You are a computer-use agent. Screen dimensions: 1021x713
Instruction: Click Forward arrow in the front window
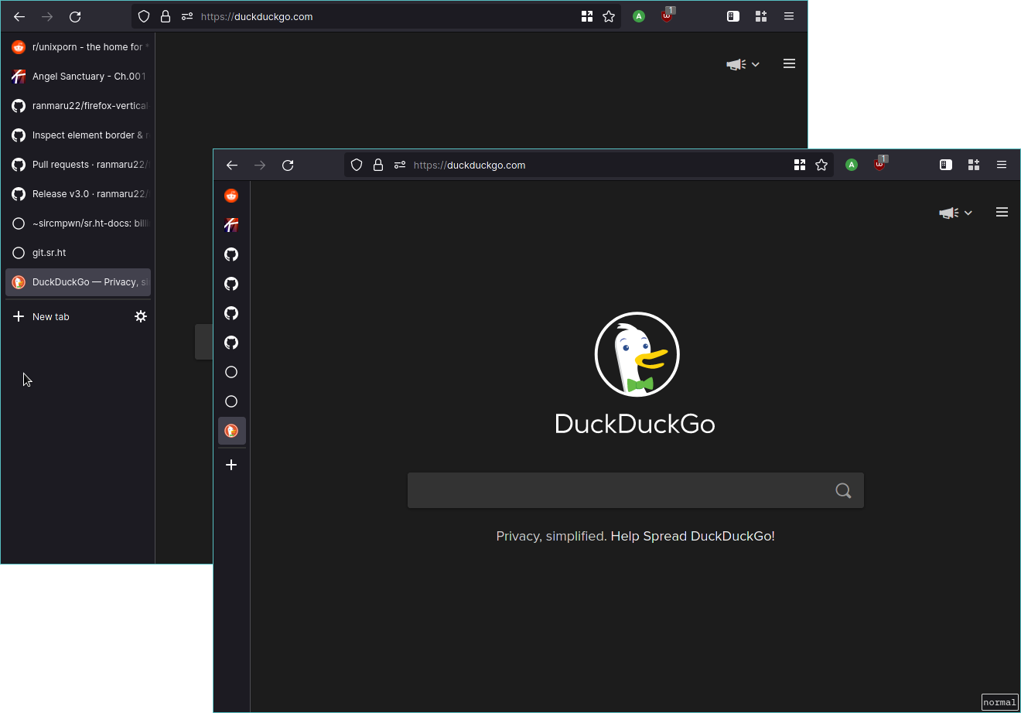[260, 165]
